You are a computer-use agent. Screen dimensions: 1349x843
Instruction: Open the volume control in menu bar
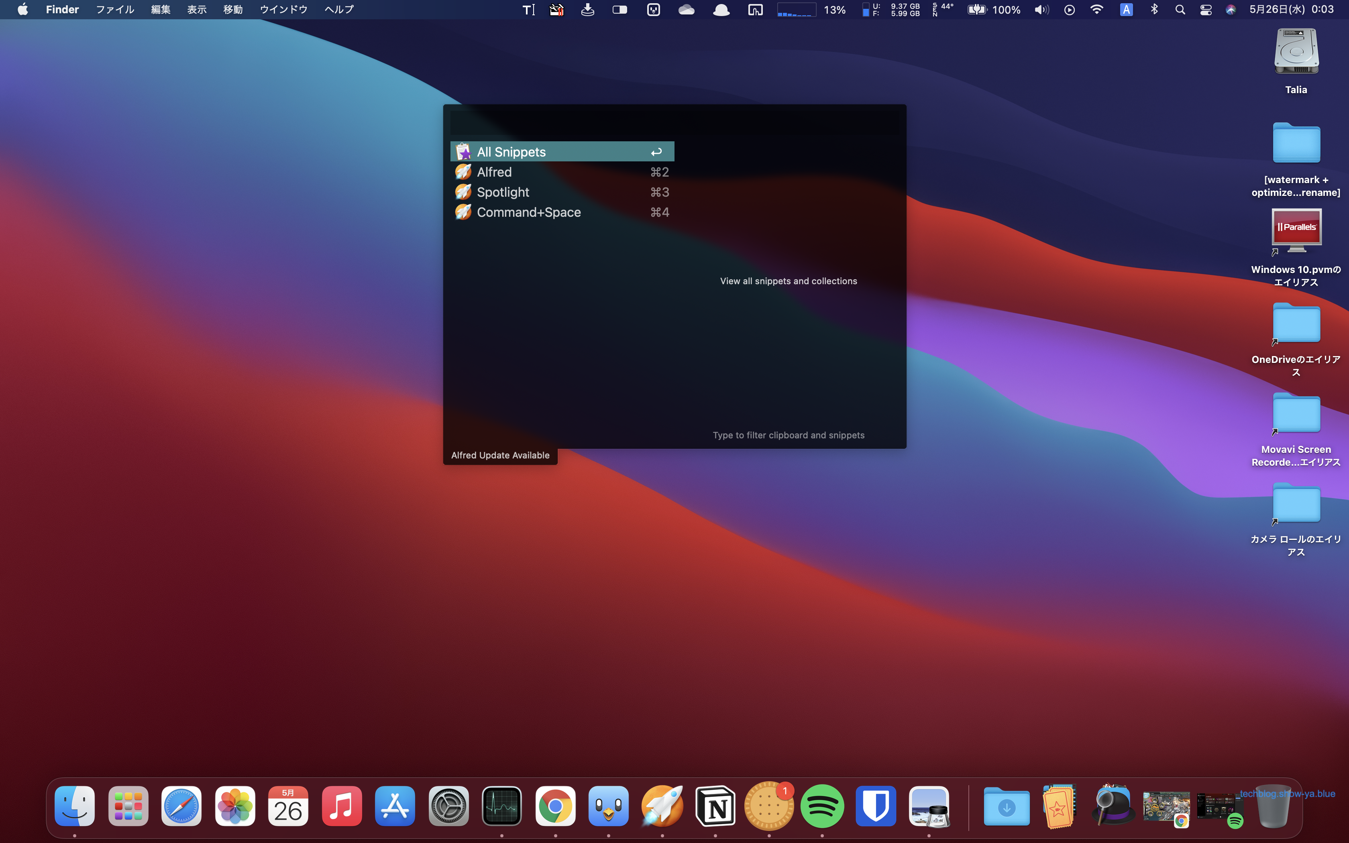[x=1041, y=10]
